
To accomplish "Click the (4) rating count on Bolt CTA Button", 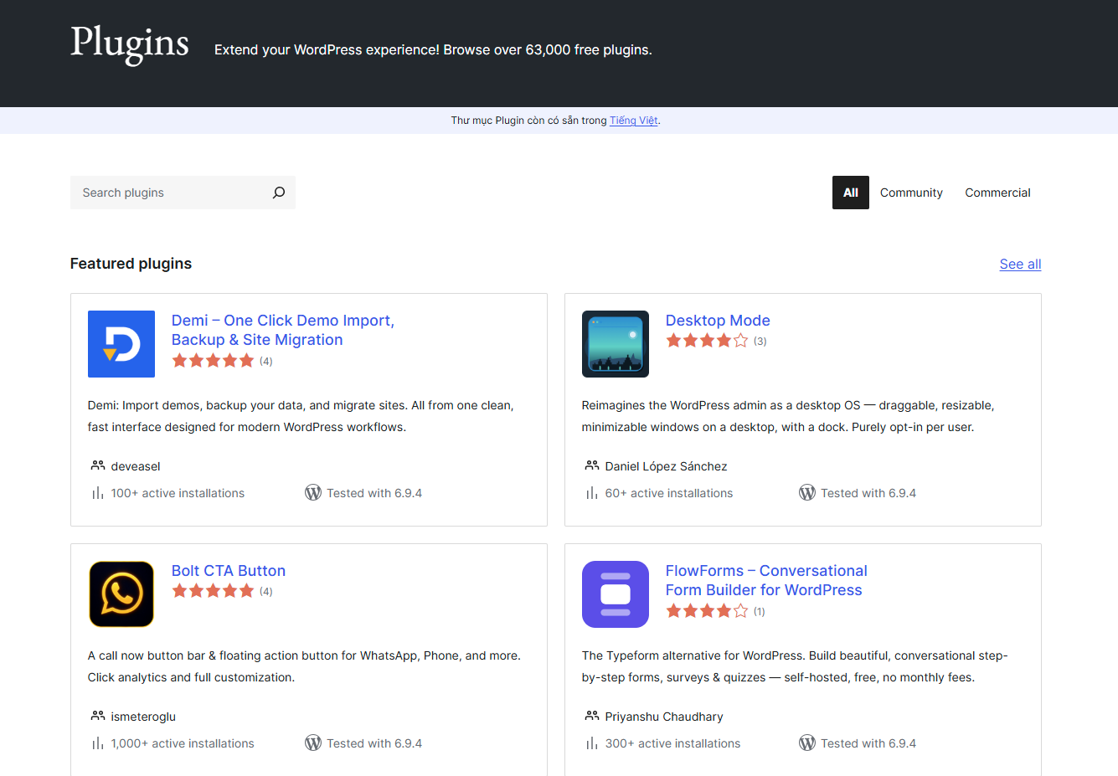I will point(265,592).
